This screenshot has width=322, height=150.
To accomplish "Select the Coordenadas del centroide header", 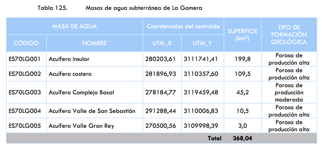I will point(183,26).
